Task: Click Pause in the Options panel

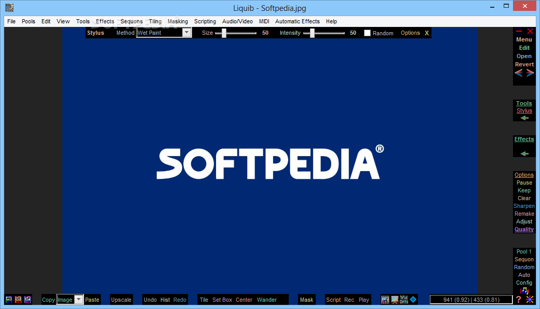Action: pos(524,182)
